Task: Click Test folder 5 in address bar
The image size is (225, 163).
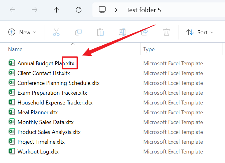Action: coord(144,10)
